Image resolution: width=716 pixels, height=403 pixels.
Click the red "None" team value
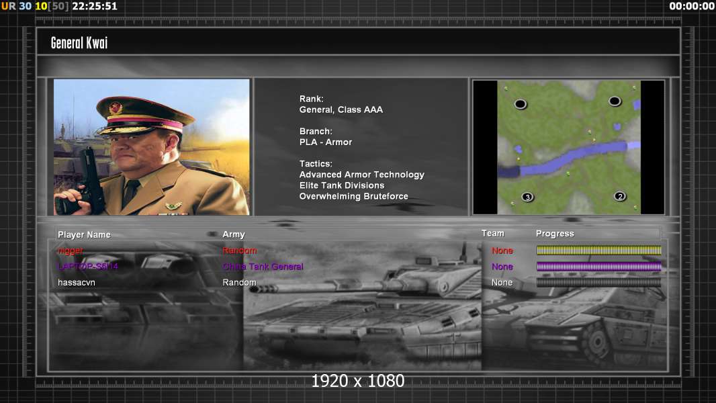502,251
